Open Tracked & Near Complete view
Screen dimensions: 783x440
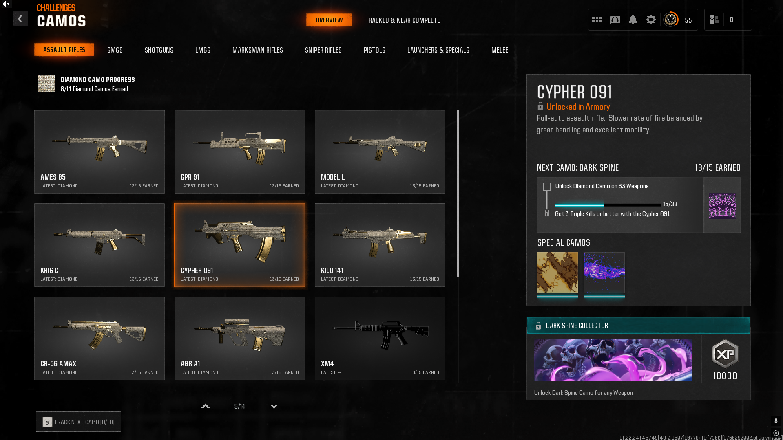(403, 20)
